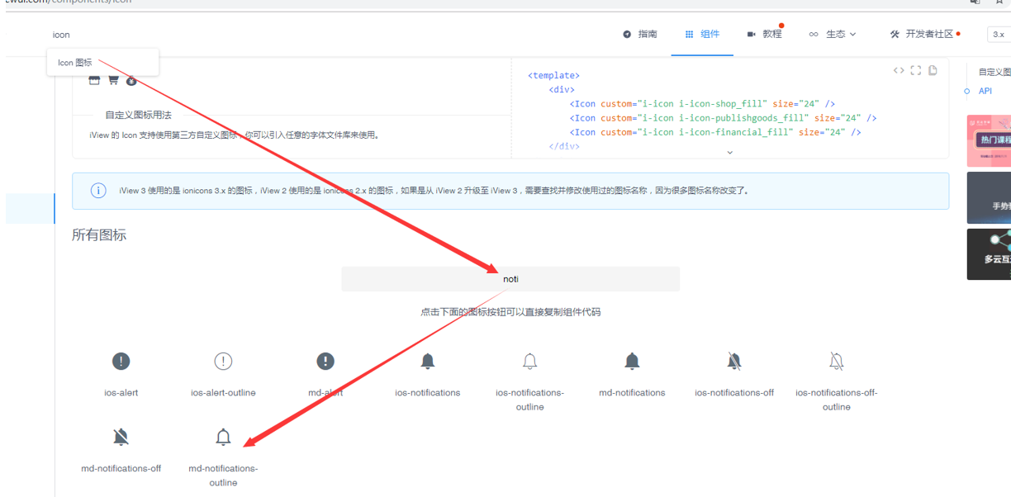The image size is (1011, 497).
Task: Open the 3.x version selector
Action: [999, 35]
